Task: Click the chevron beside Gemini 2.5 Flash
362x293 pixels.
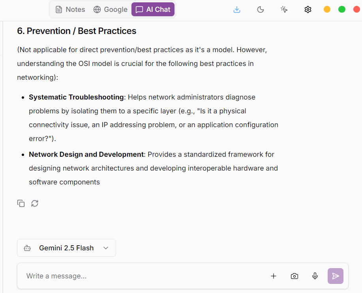Action: pos(105,248)
